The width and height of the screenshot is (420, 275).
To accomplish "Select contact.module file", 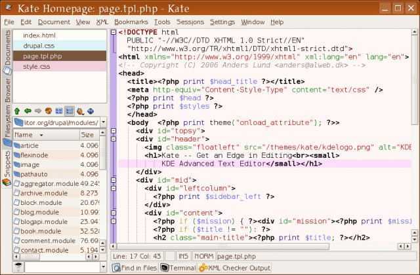I will [x=56, y=250].
